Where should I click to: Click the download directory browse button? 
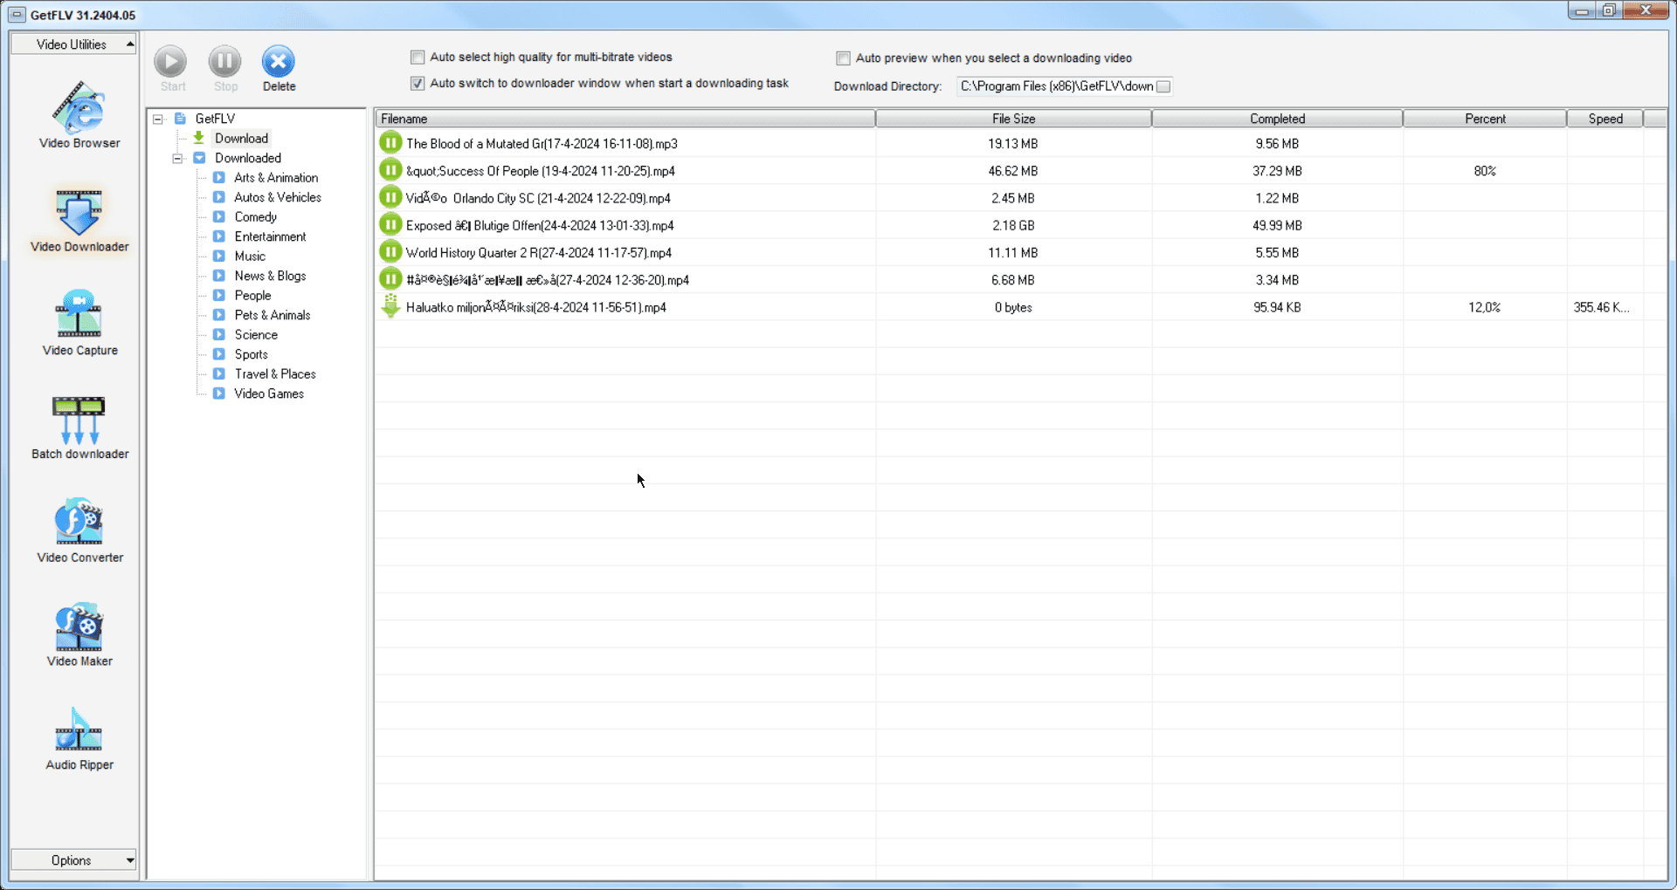(x=1163, y=86)
